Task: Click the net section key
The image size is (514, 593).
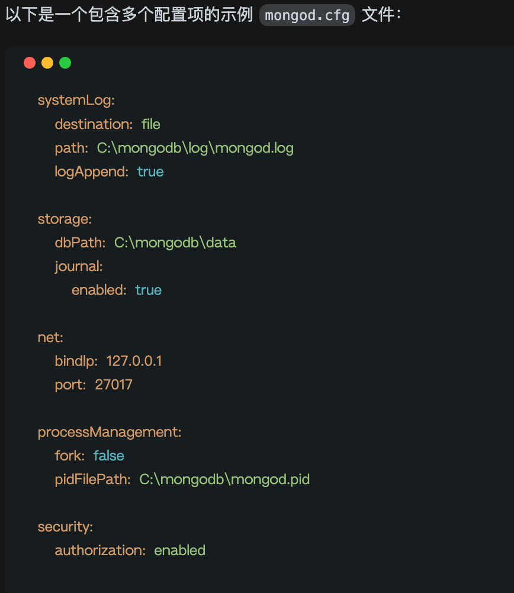Action: pos(50,337)
